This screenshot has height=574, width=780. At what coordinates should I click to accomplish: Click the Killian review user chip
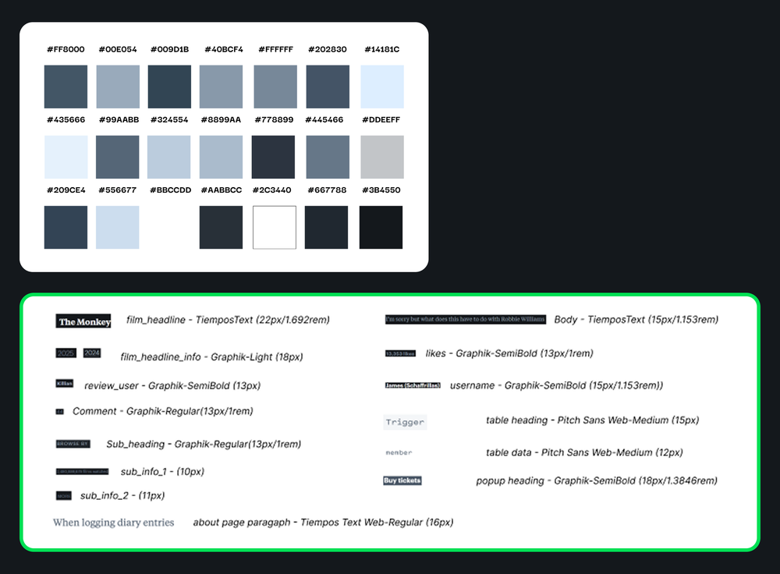[64, 383]
